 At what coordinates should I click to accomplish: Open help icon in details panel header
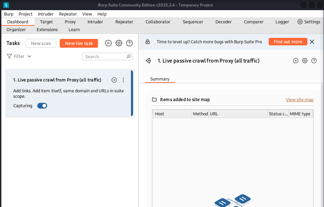click(x=314, y=61)
